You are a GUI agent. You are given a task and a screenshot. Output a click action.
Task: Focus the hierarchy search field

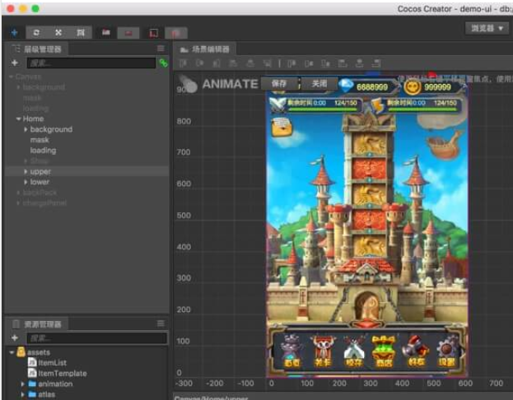91,63
